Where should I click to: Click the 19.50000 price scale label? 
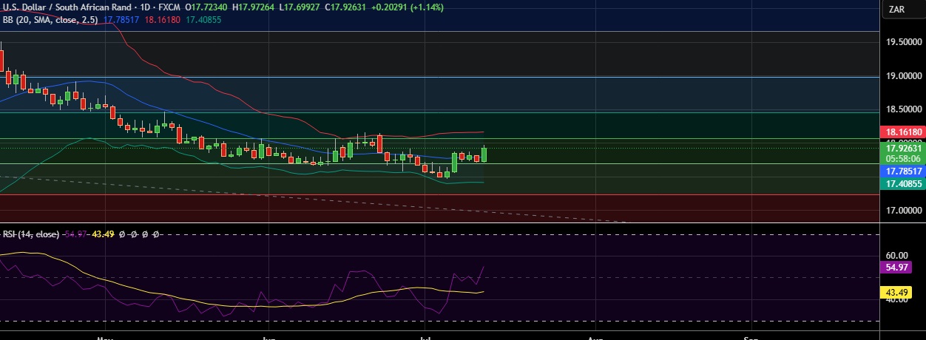pos(904,42)
